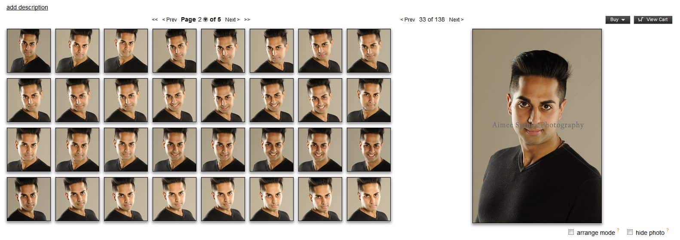Select last thumbnail in bottom row
Viewport: 680px width, 240px height.
click(369, 199)
